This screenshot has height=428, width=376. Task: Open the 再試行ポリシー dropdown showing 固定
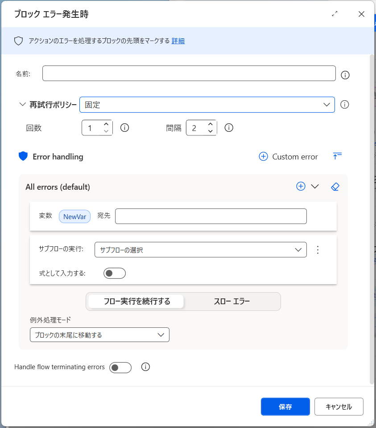click(x=207, y=105)
